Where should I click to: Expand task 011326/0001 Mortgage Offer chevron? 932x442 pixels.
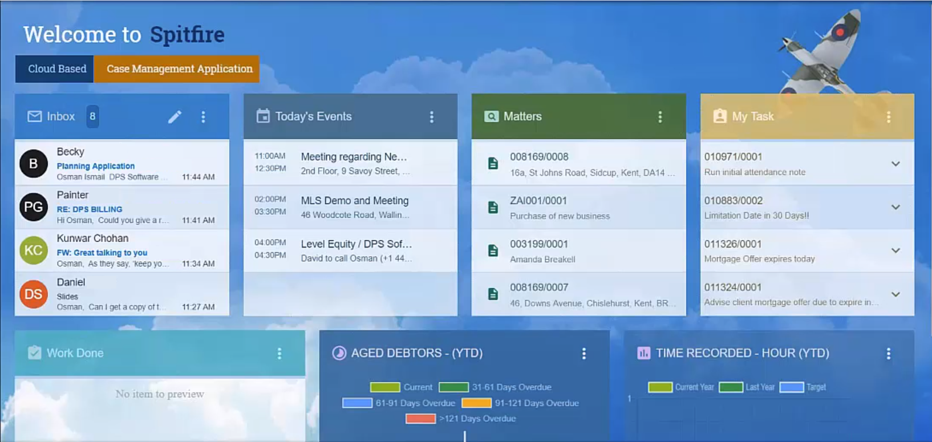pyautogui.click(x=895, y=250)
